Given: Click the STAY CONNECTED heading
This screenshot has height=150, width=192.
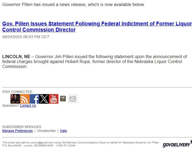Looking at the screenshot, I should (x=18, y=92).
